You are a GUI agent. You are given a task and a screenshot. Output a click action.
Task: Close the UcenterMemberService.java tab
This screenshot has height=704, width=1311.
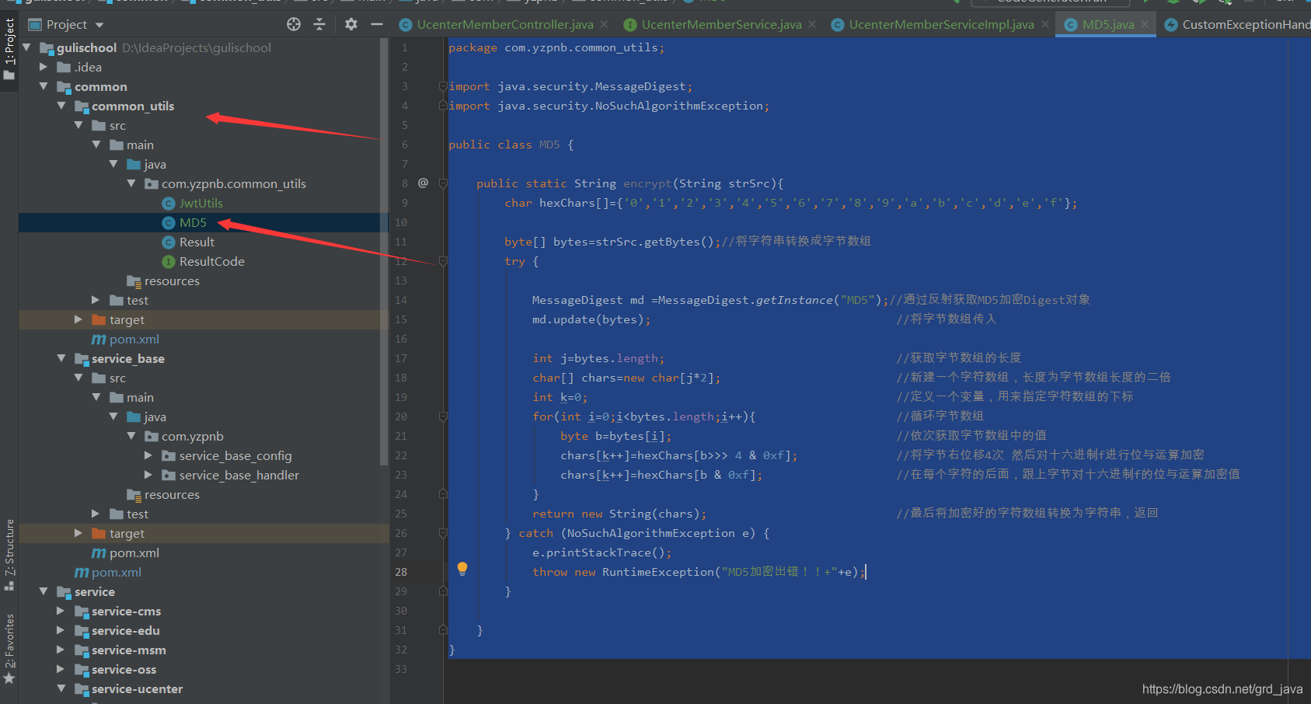(x=812, y=24)
